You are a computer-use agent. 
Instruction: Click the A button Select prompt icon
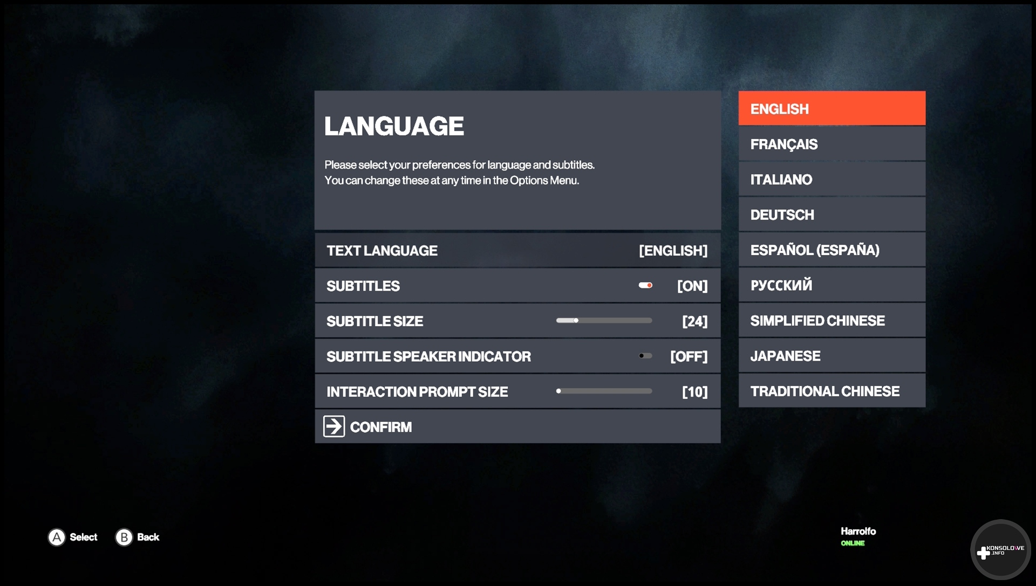click(57, 537)
